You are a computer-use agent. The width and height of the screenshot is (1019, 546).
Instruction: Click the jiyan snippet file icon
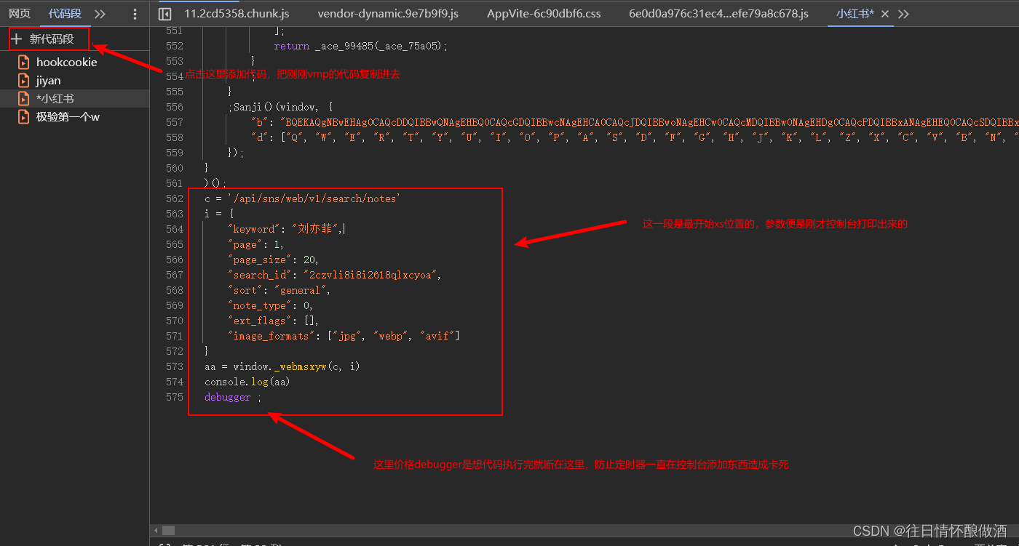(24, 81)
